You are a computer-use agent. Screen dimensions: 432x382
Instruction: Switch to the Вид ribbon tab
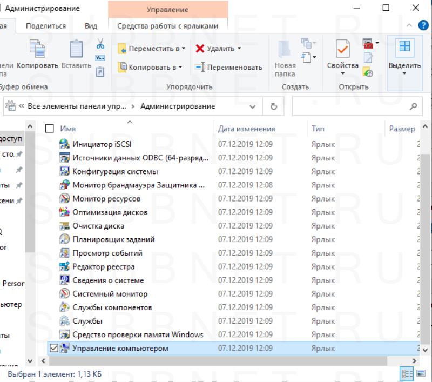tap(91, 26)
